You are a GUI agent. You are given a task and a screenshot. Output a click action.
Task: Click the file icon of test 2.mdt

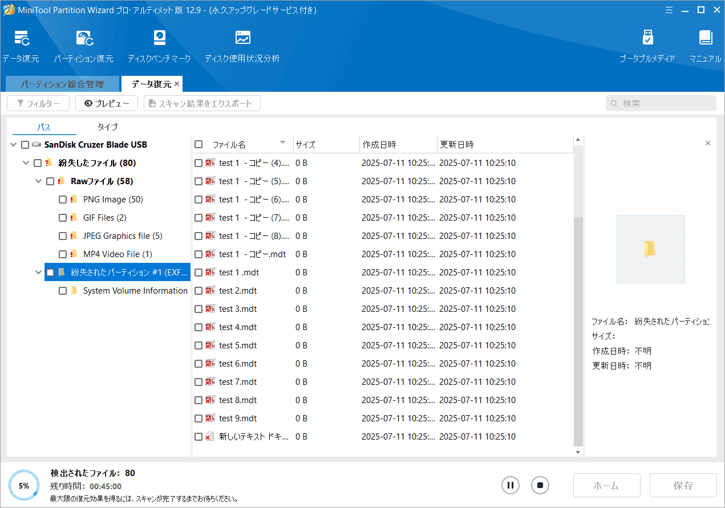click(x=210, y=291)
